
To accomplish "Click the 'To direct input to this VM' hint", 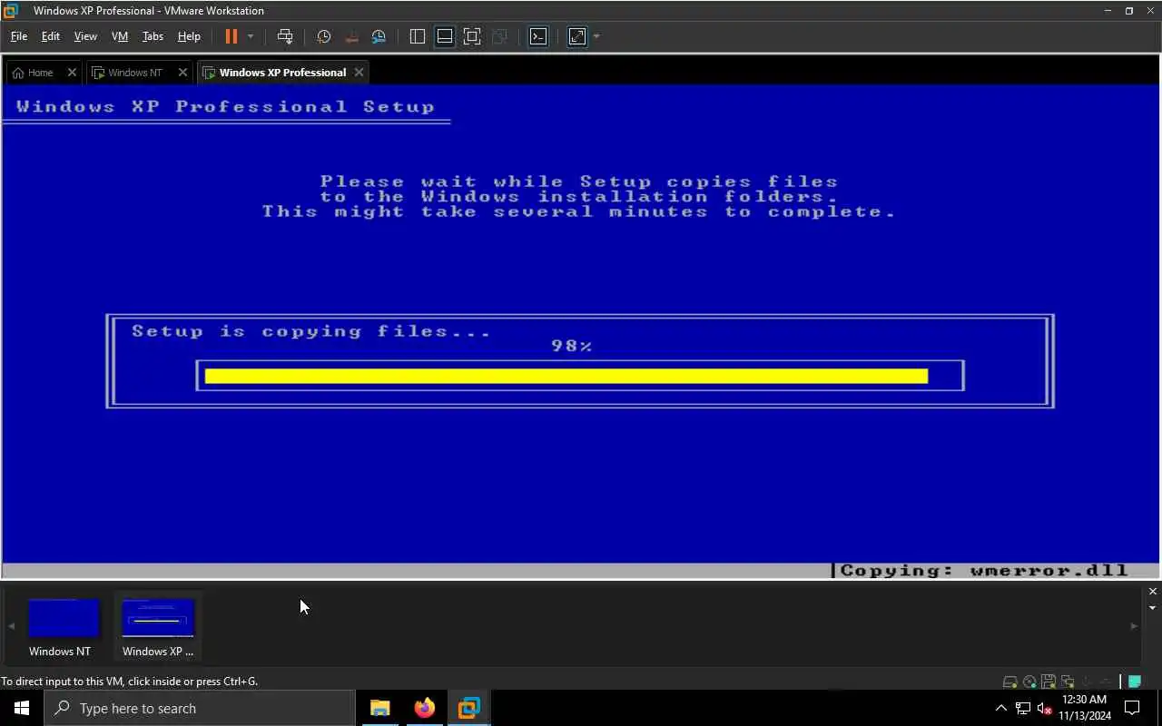I will coord(130,682).
